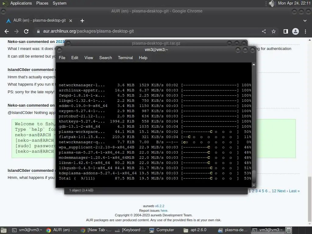This screenshot has width=312, height=234.
Task: Click terminal scrollbar up arrow
Action: [x=254, y=65]
